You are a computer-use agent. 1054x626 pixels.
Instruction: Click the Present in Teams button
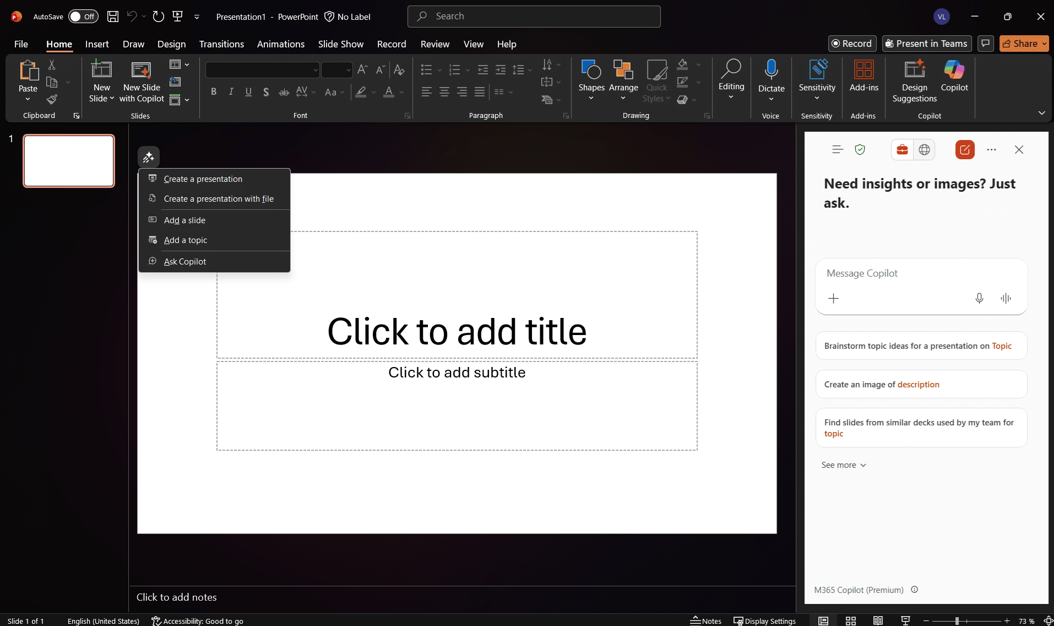tap(926, 44)
